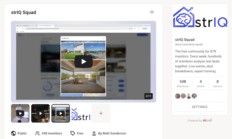Open the second dark video thumbnail
Screen dimensions: 232x139
pos(40,113)
